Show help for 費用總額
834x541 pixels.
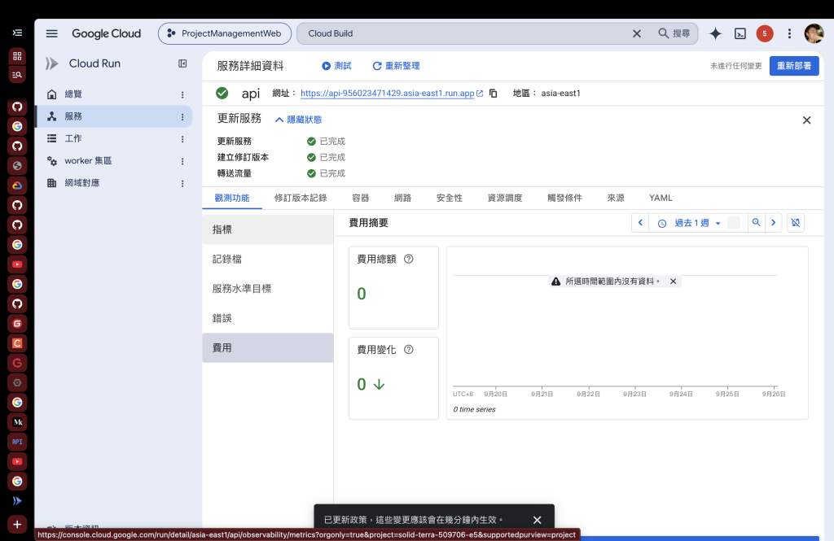pyautogui.click(x=409, y=259)
